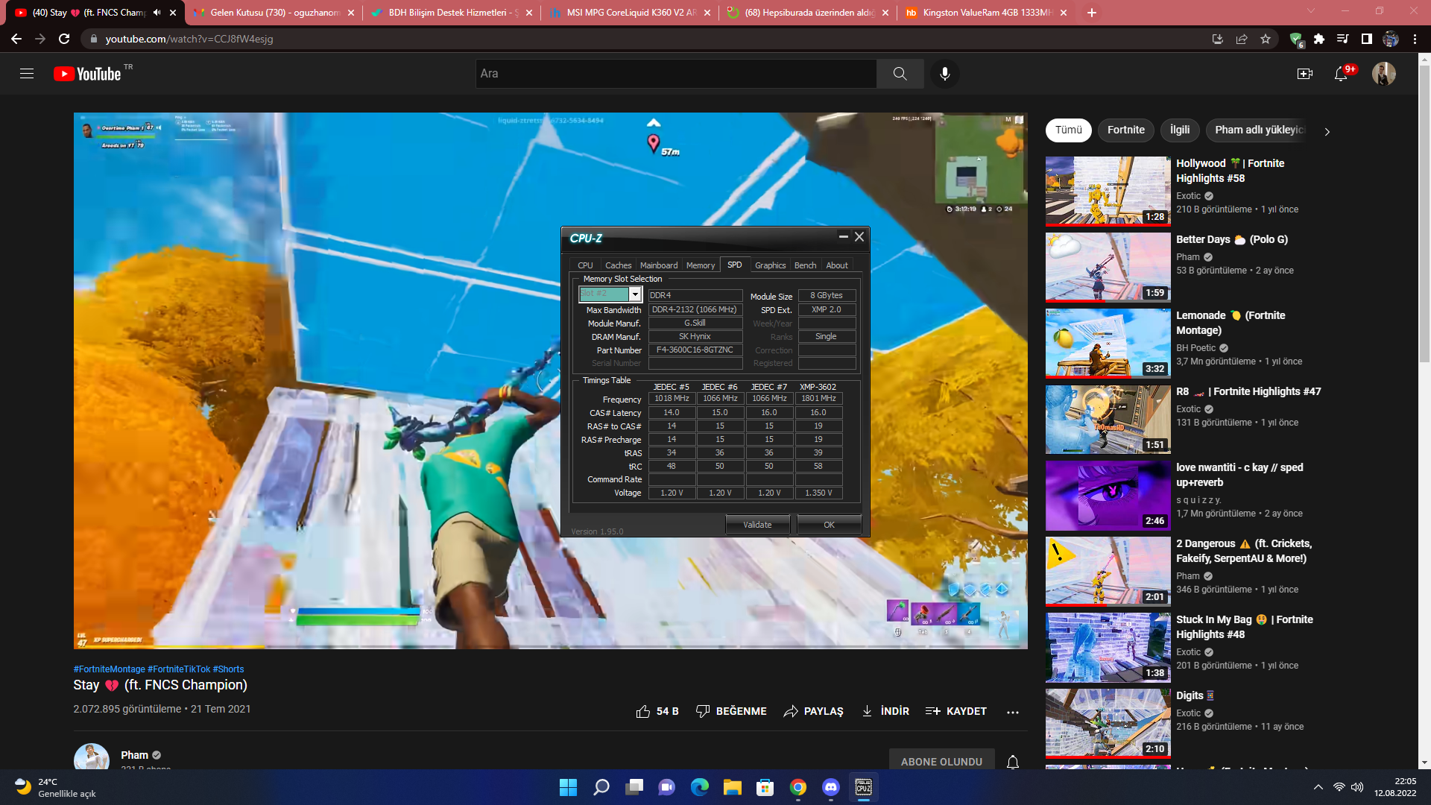This screenshot has height=805, width=1431.
Task: Show hidden tray icons chevron
Action: pyautogui.click(x=1318, y=787)
